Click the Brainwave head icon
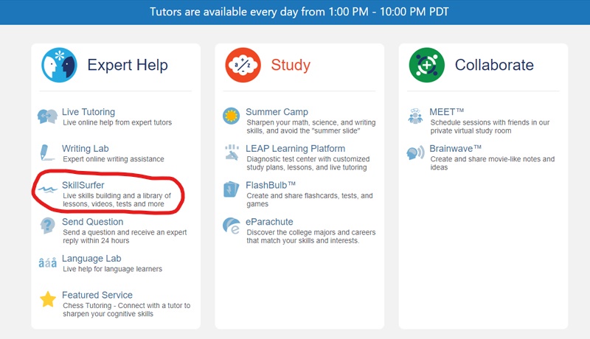This screenshot has width=590, height=339. [x=415, y=153]
